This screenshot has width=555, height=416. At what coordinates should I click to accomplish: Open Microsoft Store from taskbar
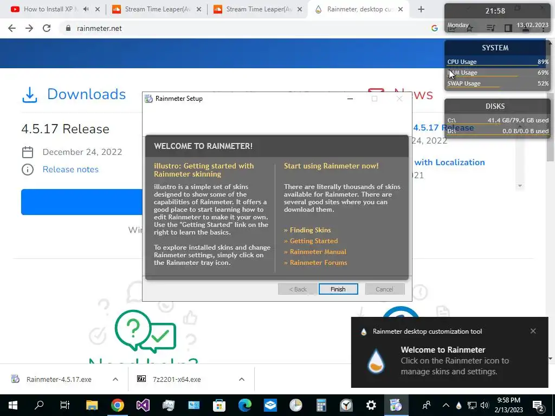tap(219, 405)
